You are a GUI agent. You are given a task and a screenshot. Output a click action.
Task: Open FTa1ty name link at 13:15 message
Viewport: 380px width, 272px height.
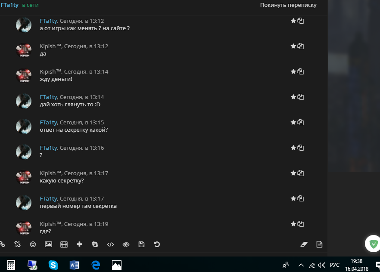tap(48, 123)
